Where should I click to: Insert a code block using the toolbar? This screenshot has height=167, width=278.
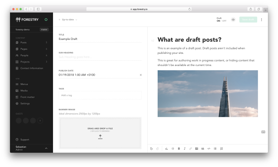pyautogui.click(x=209, y=149)
